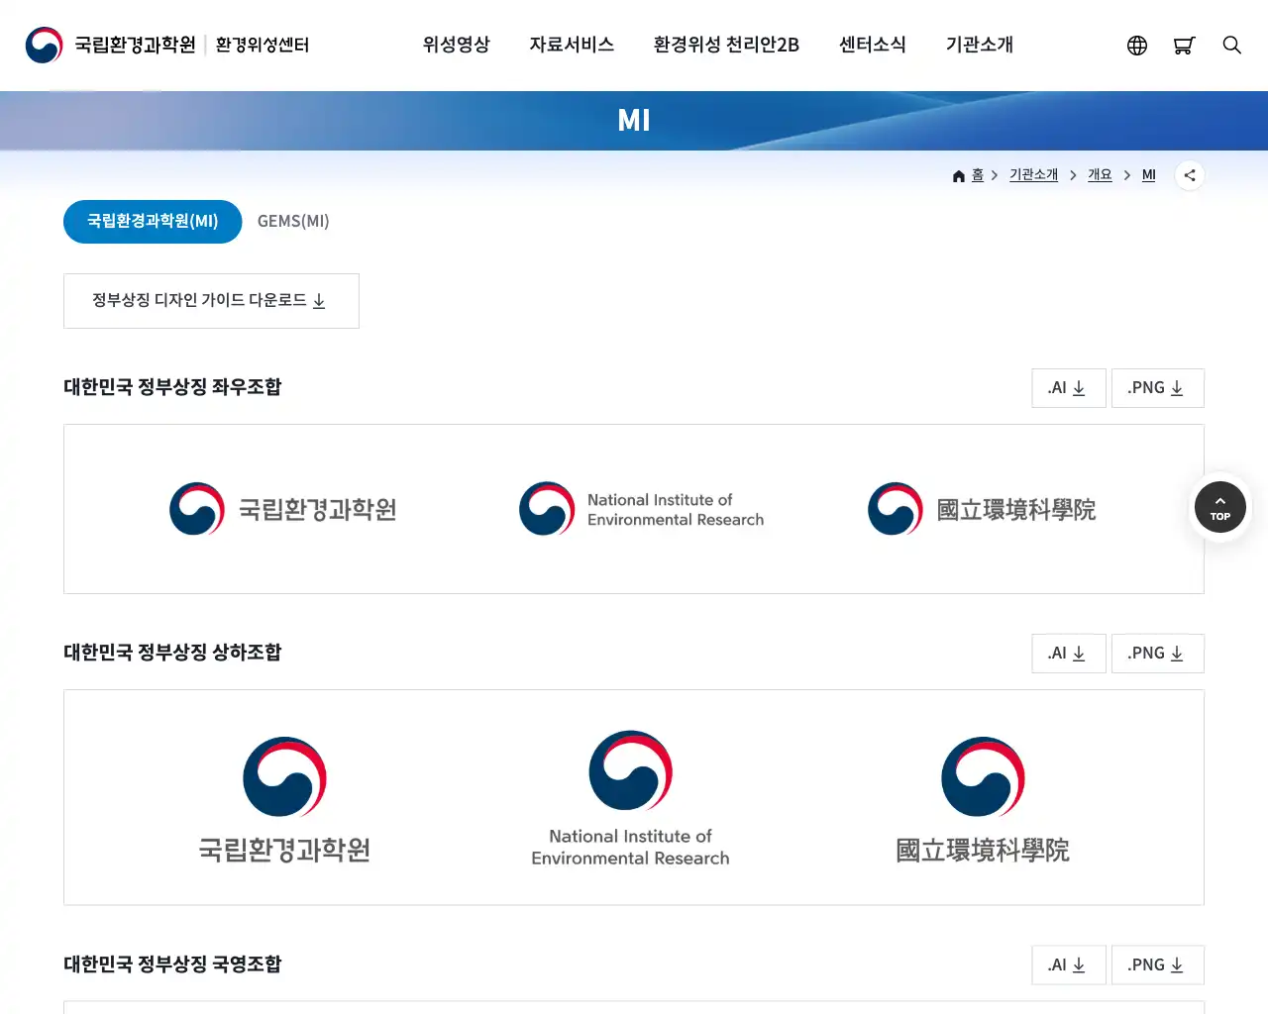Viewport: 1268px width, 1014px height.
Task: Click the share icon near breadcrumb
Action: coord(1190,175)
